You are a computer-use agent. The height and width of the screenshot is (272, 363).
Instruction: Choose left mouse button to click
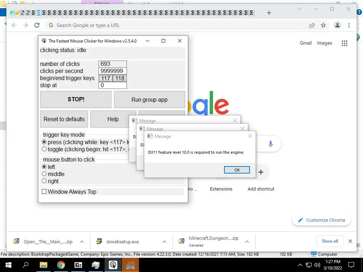(44, 167)
